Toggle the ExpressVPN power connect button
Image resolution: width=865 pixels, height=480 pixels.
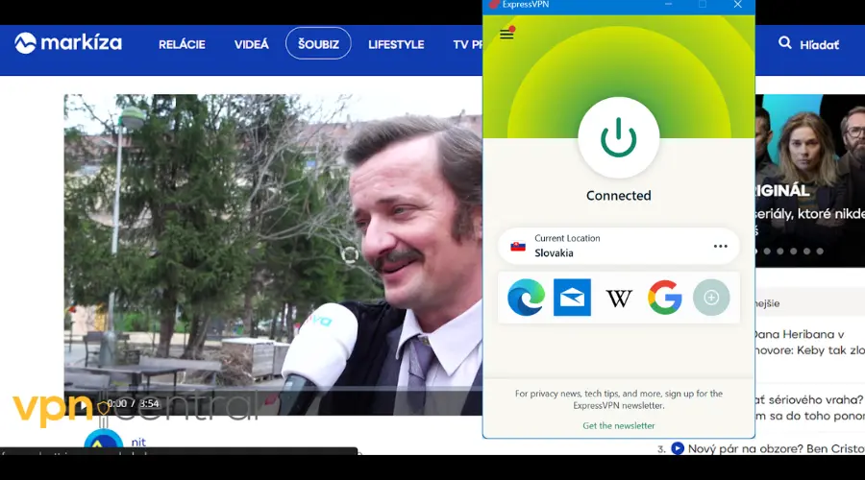click(618, 137)
